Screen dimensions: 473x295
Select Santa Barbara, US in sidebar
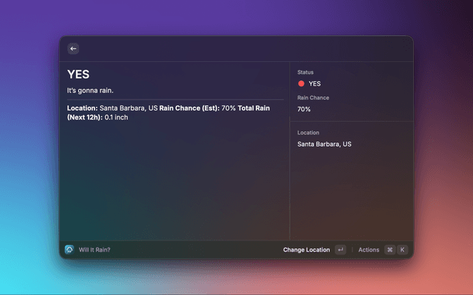click(x=324, y=145)
